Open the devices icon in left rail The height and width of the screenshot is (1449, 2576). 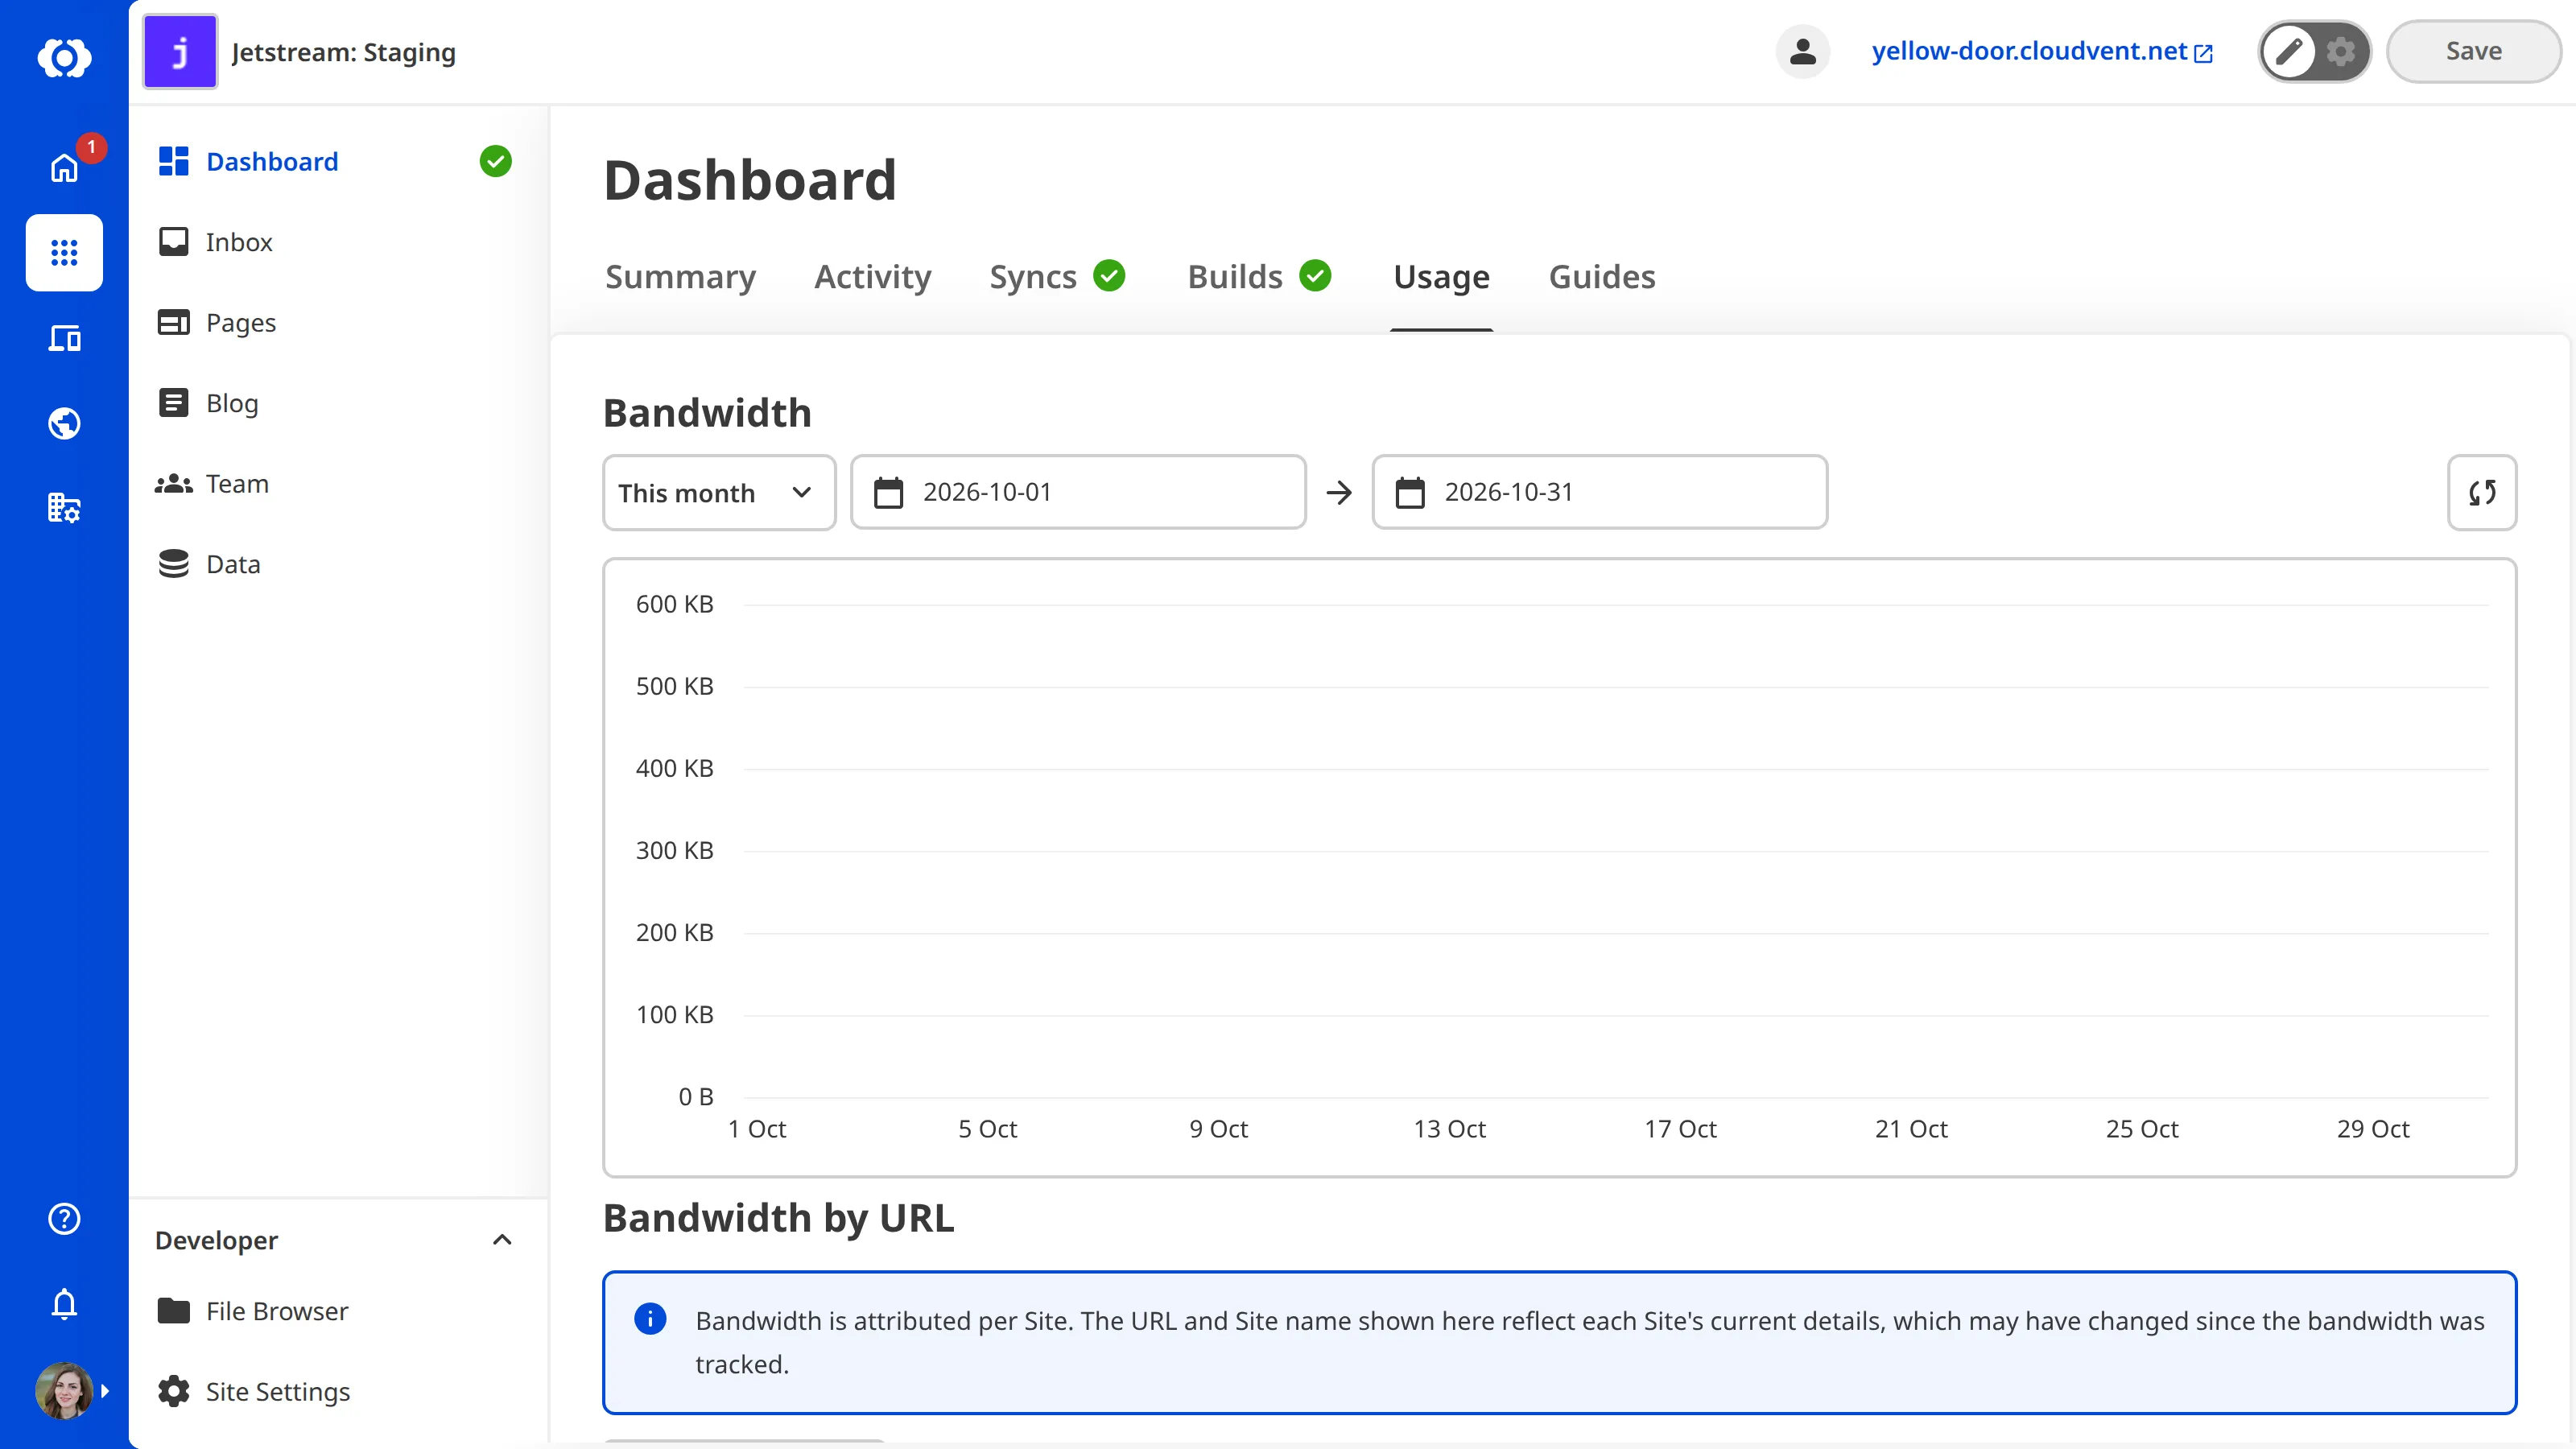tap(64, 338)
